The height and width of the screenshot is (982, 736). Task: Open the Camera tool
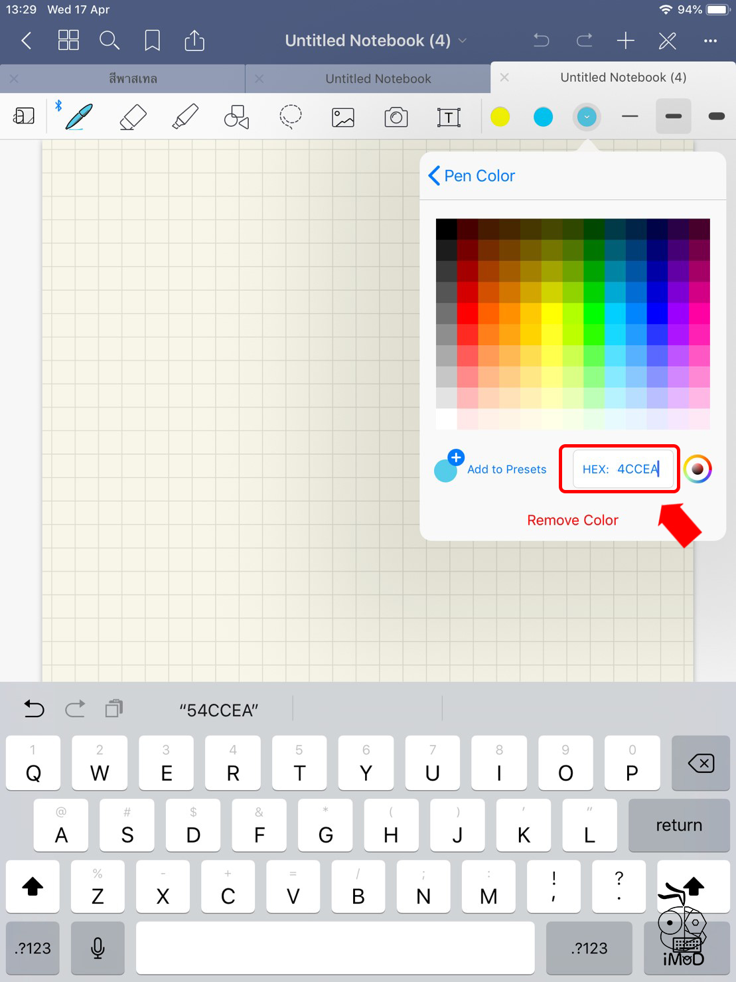396,118
